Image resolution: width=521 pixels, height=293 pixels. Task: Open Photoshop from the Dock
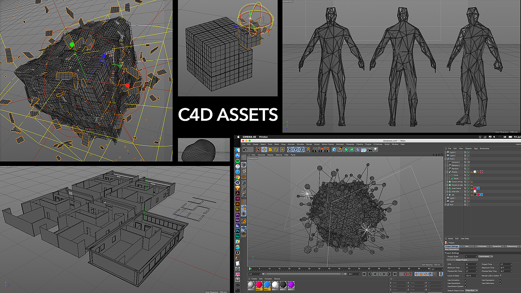click(237, 230)
